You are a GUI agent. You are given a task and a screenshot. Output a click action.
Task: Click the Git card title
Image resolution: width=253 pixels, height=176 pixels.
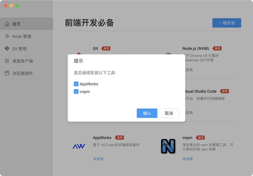pos(95,48)
